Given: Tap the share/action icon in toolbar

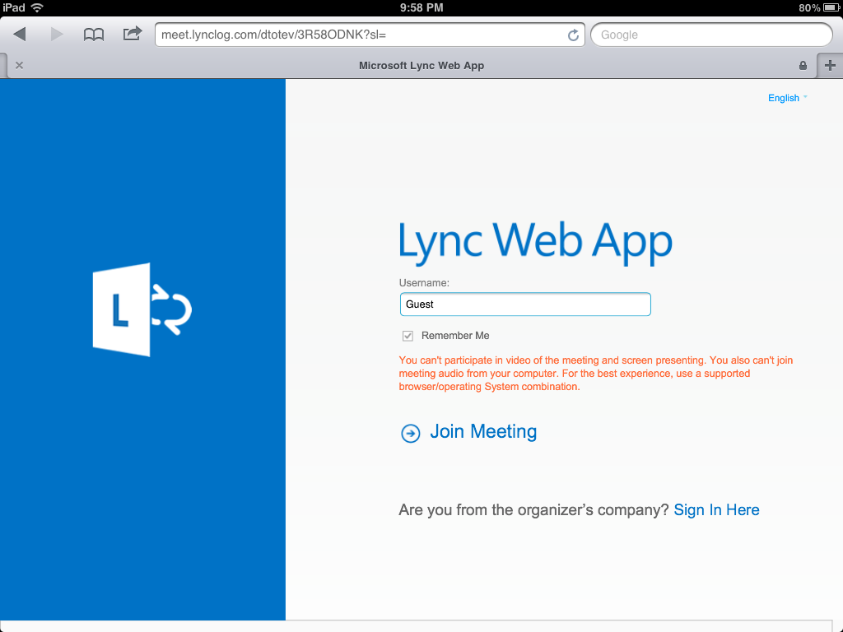Looking at the screenshot, I should [x=132, y=35].
